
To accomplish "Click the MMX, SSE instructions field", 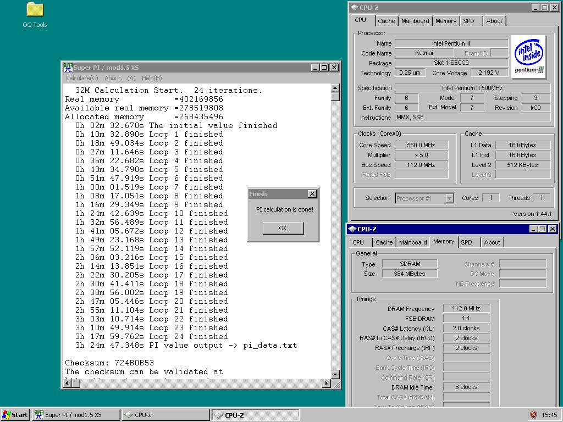I will coord(472,117).
